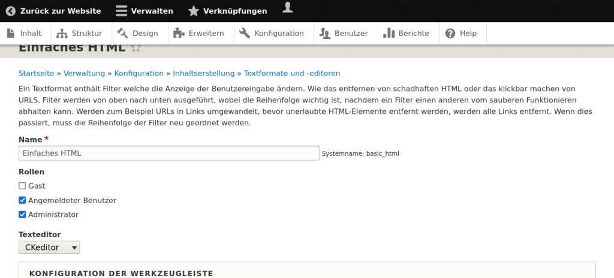
Task: Go to Startseite breadcrumb link
Action: 36,73
